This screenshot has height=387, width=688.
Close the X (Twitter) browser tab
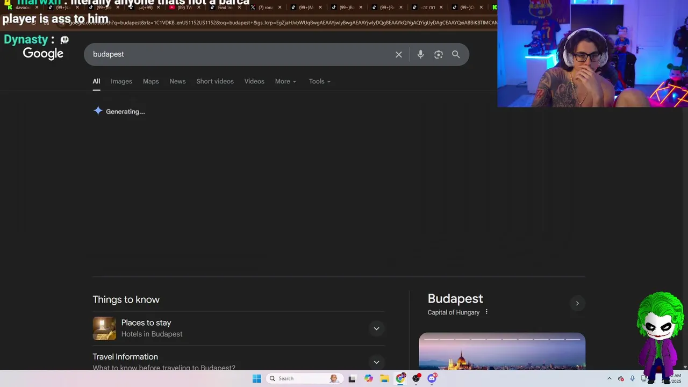click(279, 8)
